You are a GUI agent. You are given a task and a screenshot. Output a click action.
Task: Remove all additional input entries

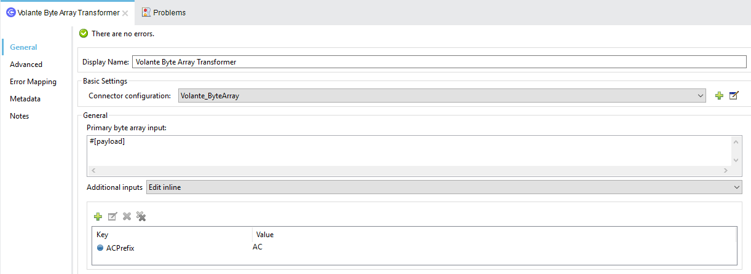(x=141, y=216)
